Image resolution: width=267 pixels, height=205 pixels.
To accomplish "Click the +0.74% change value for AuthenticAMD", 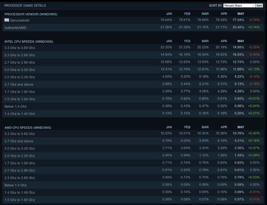I will [x=254, y=27].
